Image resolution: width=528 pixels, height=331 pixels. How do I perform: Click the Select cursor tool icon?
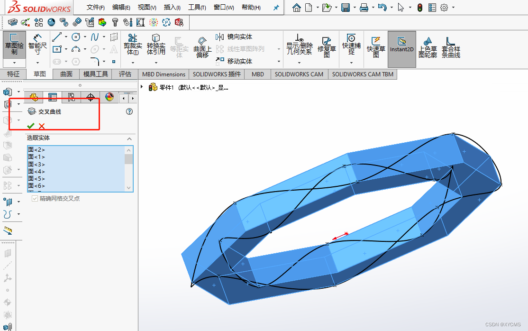[401, 8]
